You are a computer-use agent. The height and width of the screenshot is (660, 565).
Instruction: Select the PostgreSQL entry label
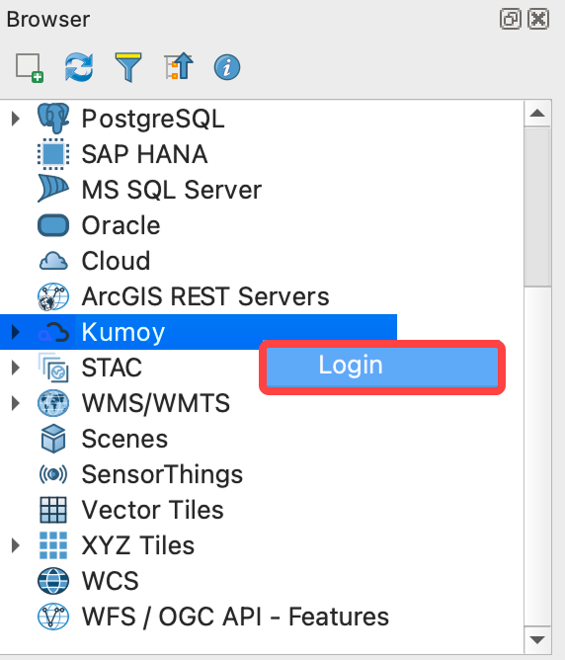pyautogui.click(x=153, y=120)
